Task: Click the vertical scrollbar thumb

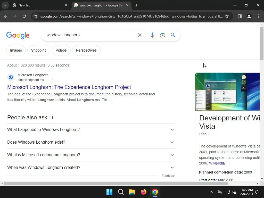Action: click(x=262, y=43)
